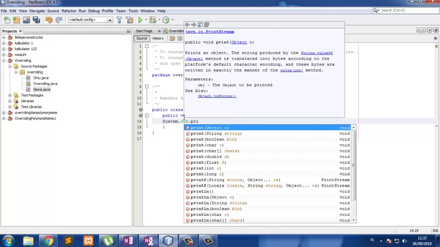Open source in editor from Javadoc popup
Viewport: 440px width, 247px height.
207,25
